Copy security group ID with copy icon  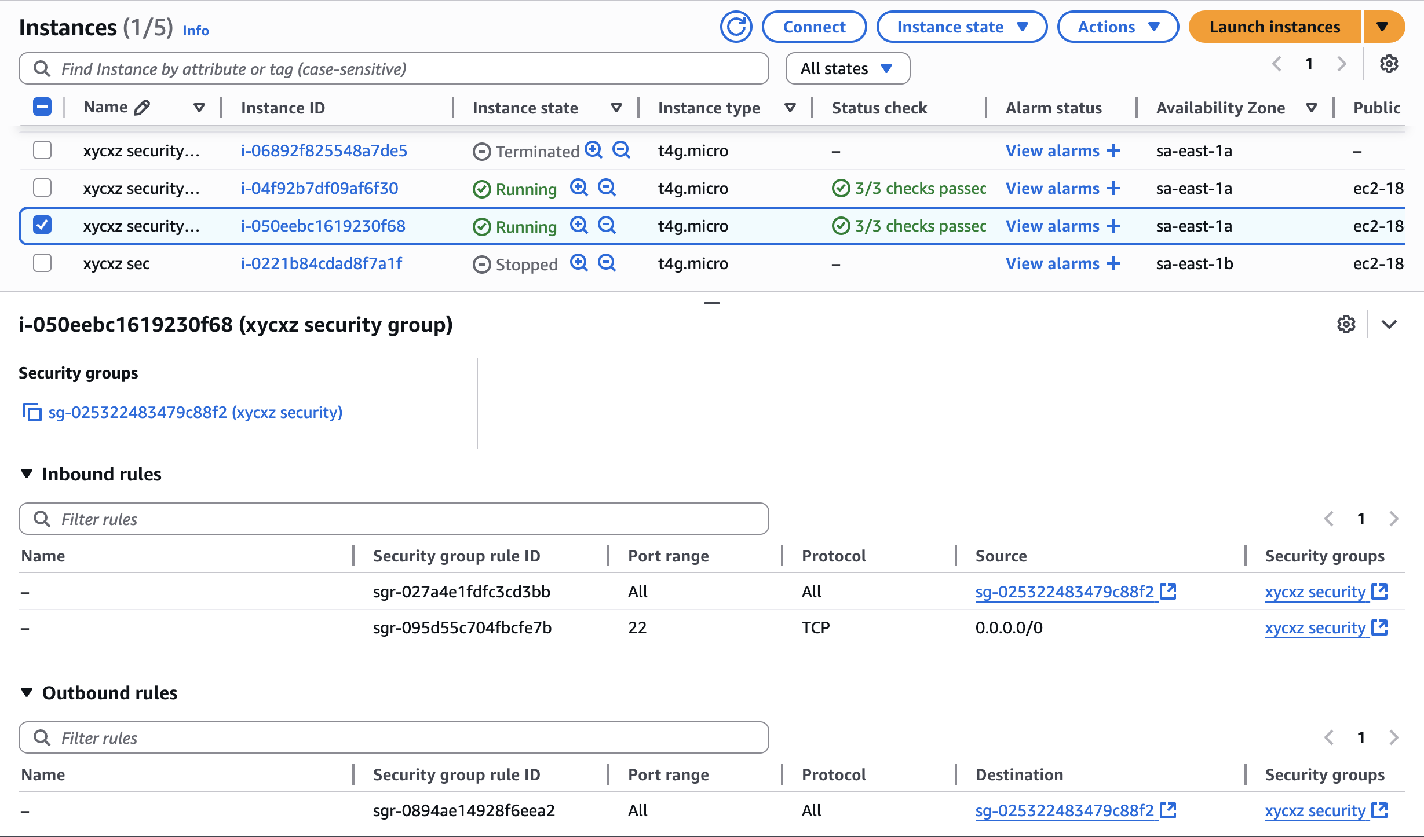pyautogui.click(x=32, y=412)
